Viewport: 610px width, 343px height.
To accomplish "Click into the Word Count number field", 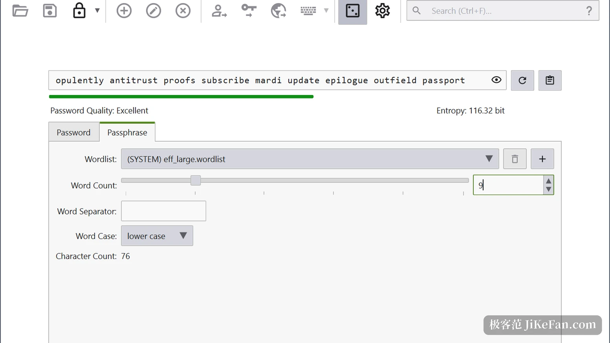I will (508, 185).
